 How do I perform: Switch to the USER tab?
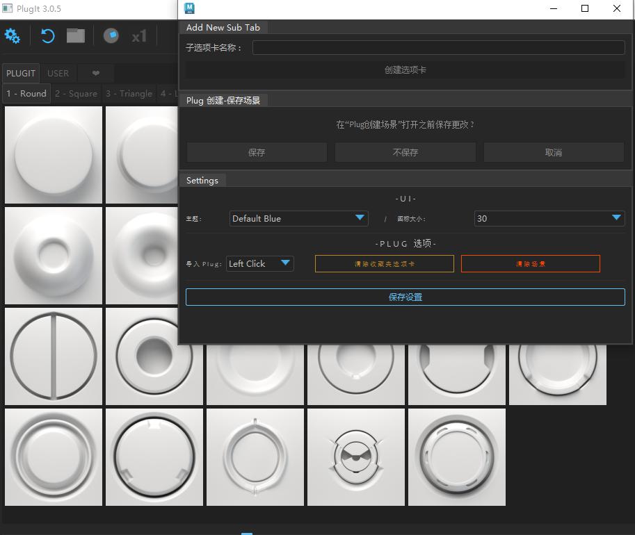[58, 73]
